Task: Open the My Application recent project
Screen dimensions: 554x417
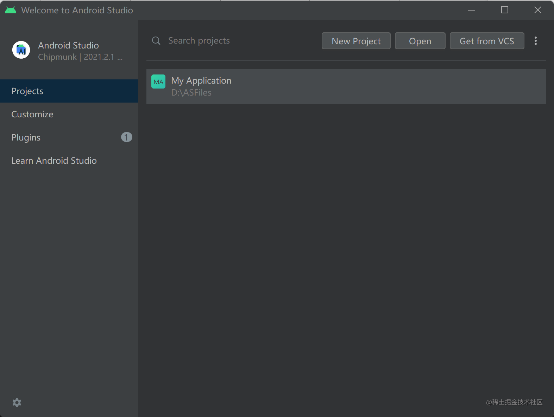Action: pos(346,86)
